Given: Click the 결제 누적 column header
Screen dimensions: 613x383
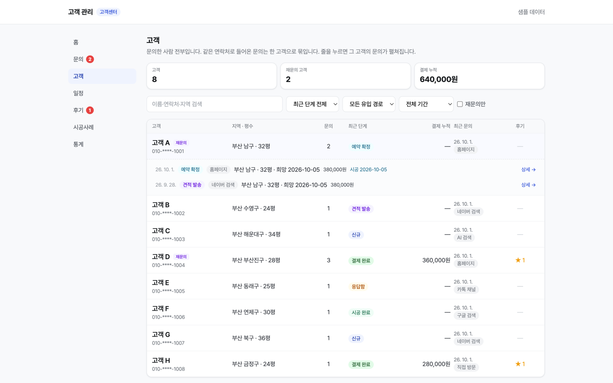Looking at the screenshot, I should pyautogui.click(x=441, y=126).
